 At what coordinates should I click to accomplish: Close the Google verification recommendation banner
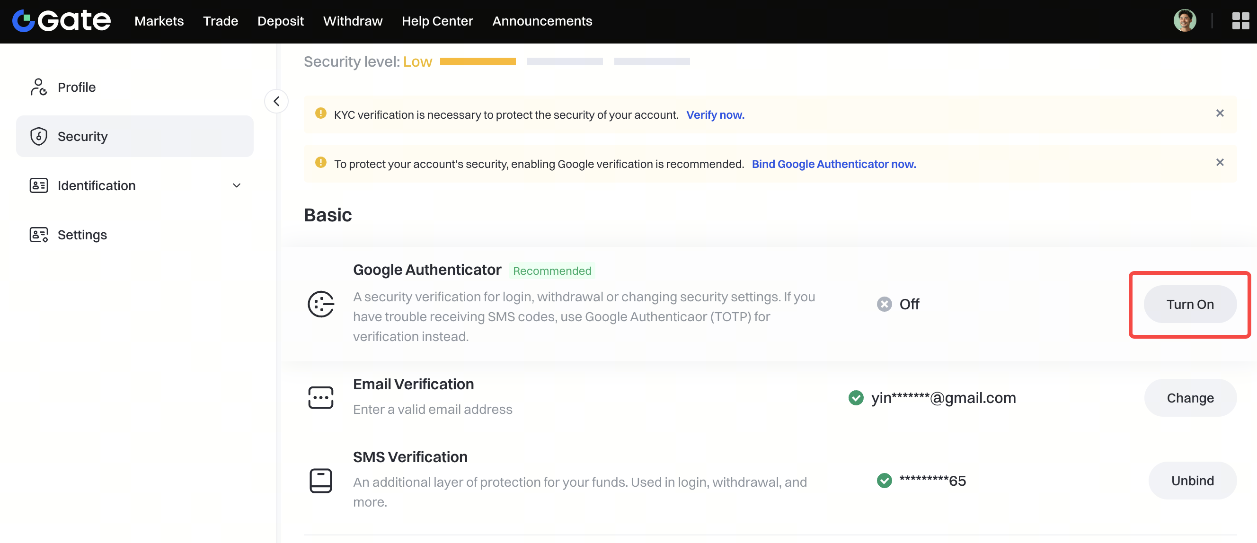pyautogui.click(x=1220, y=163)
